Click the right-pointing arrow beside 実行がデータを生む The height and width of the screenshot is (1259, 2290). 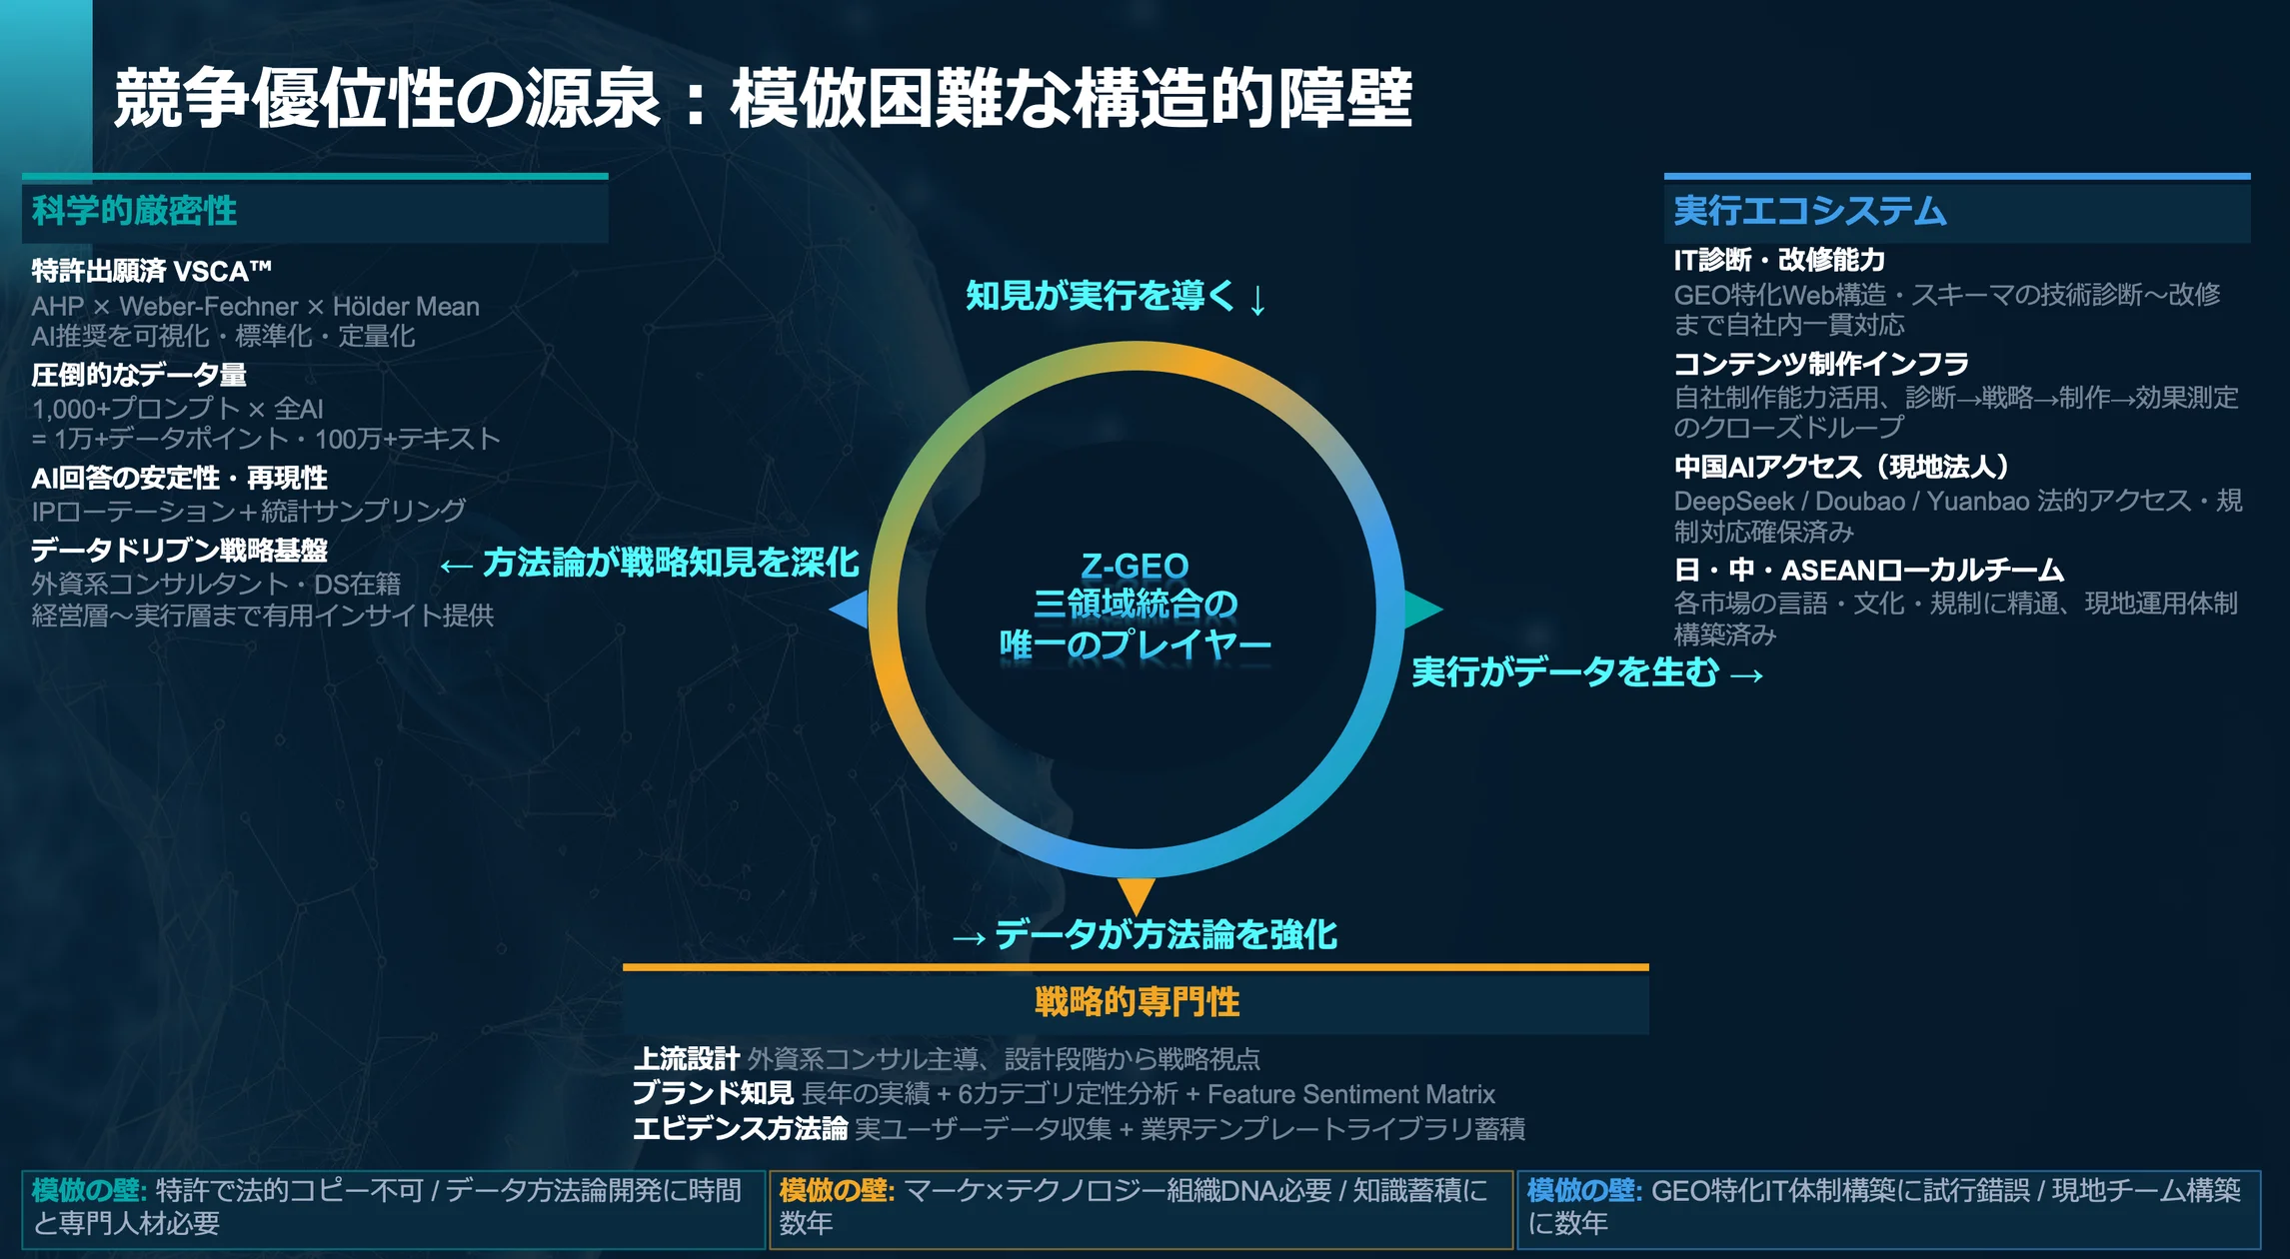click(x=1423, y=608)
